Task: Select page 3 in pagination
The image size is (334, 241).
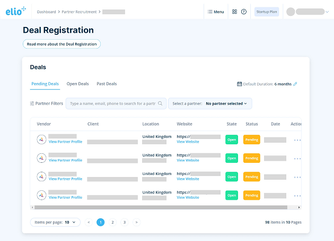Action: click(125, 222)
